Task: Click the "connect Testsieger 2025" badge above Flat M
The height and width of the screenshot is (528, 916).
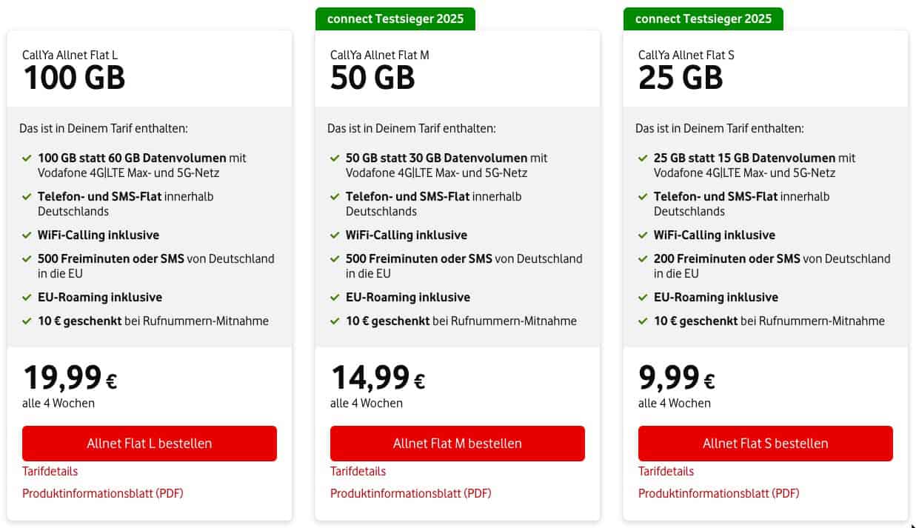Action: (x=395, y=19)
